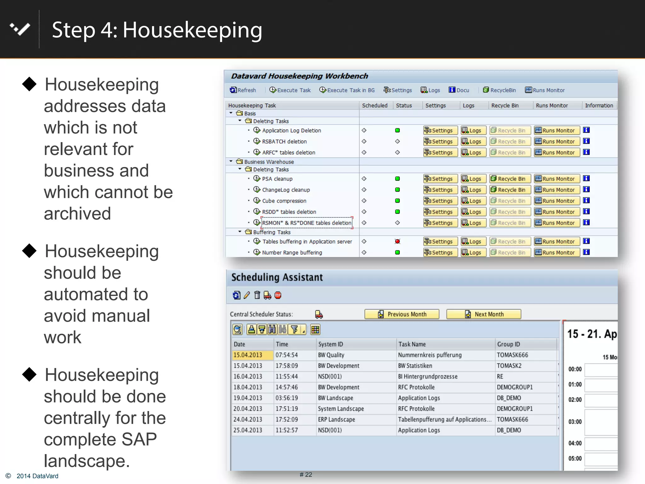
Task: Click the truck icon in Scheduling Assistant toolbar
Action: click(267, 295)
